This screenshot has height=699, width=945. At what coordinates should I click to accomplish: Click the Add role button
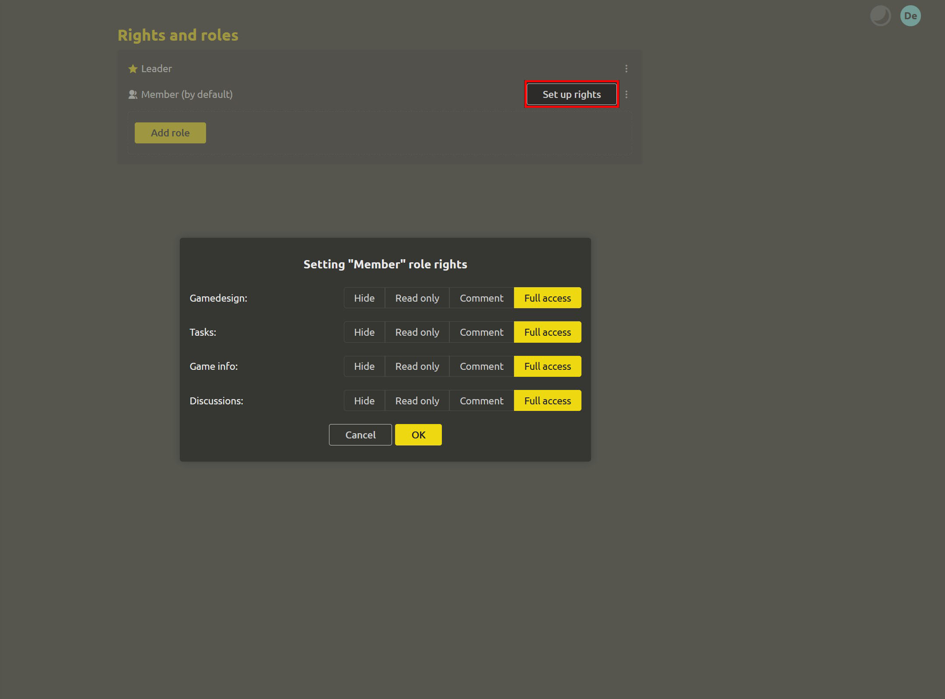pos(170,133)
